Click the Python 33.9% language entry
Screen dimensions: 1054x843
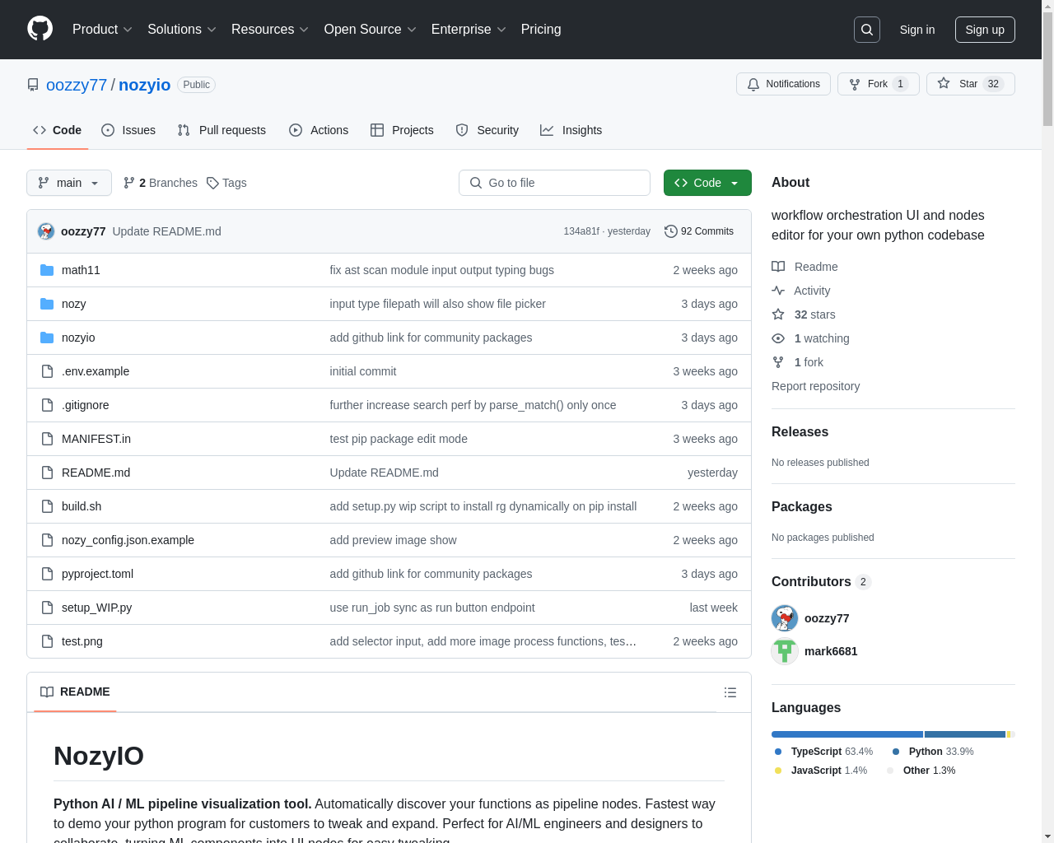(x=933, y=752)
